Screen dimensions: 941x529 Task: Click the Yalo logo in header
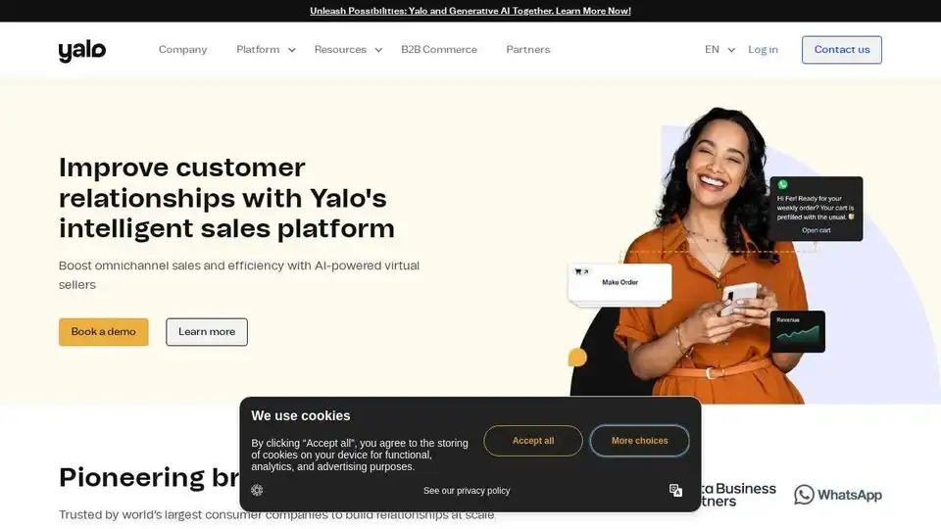pyautogui.click(x=82, y=51)
